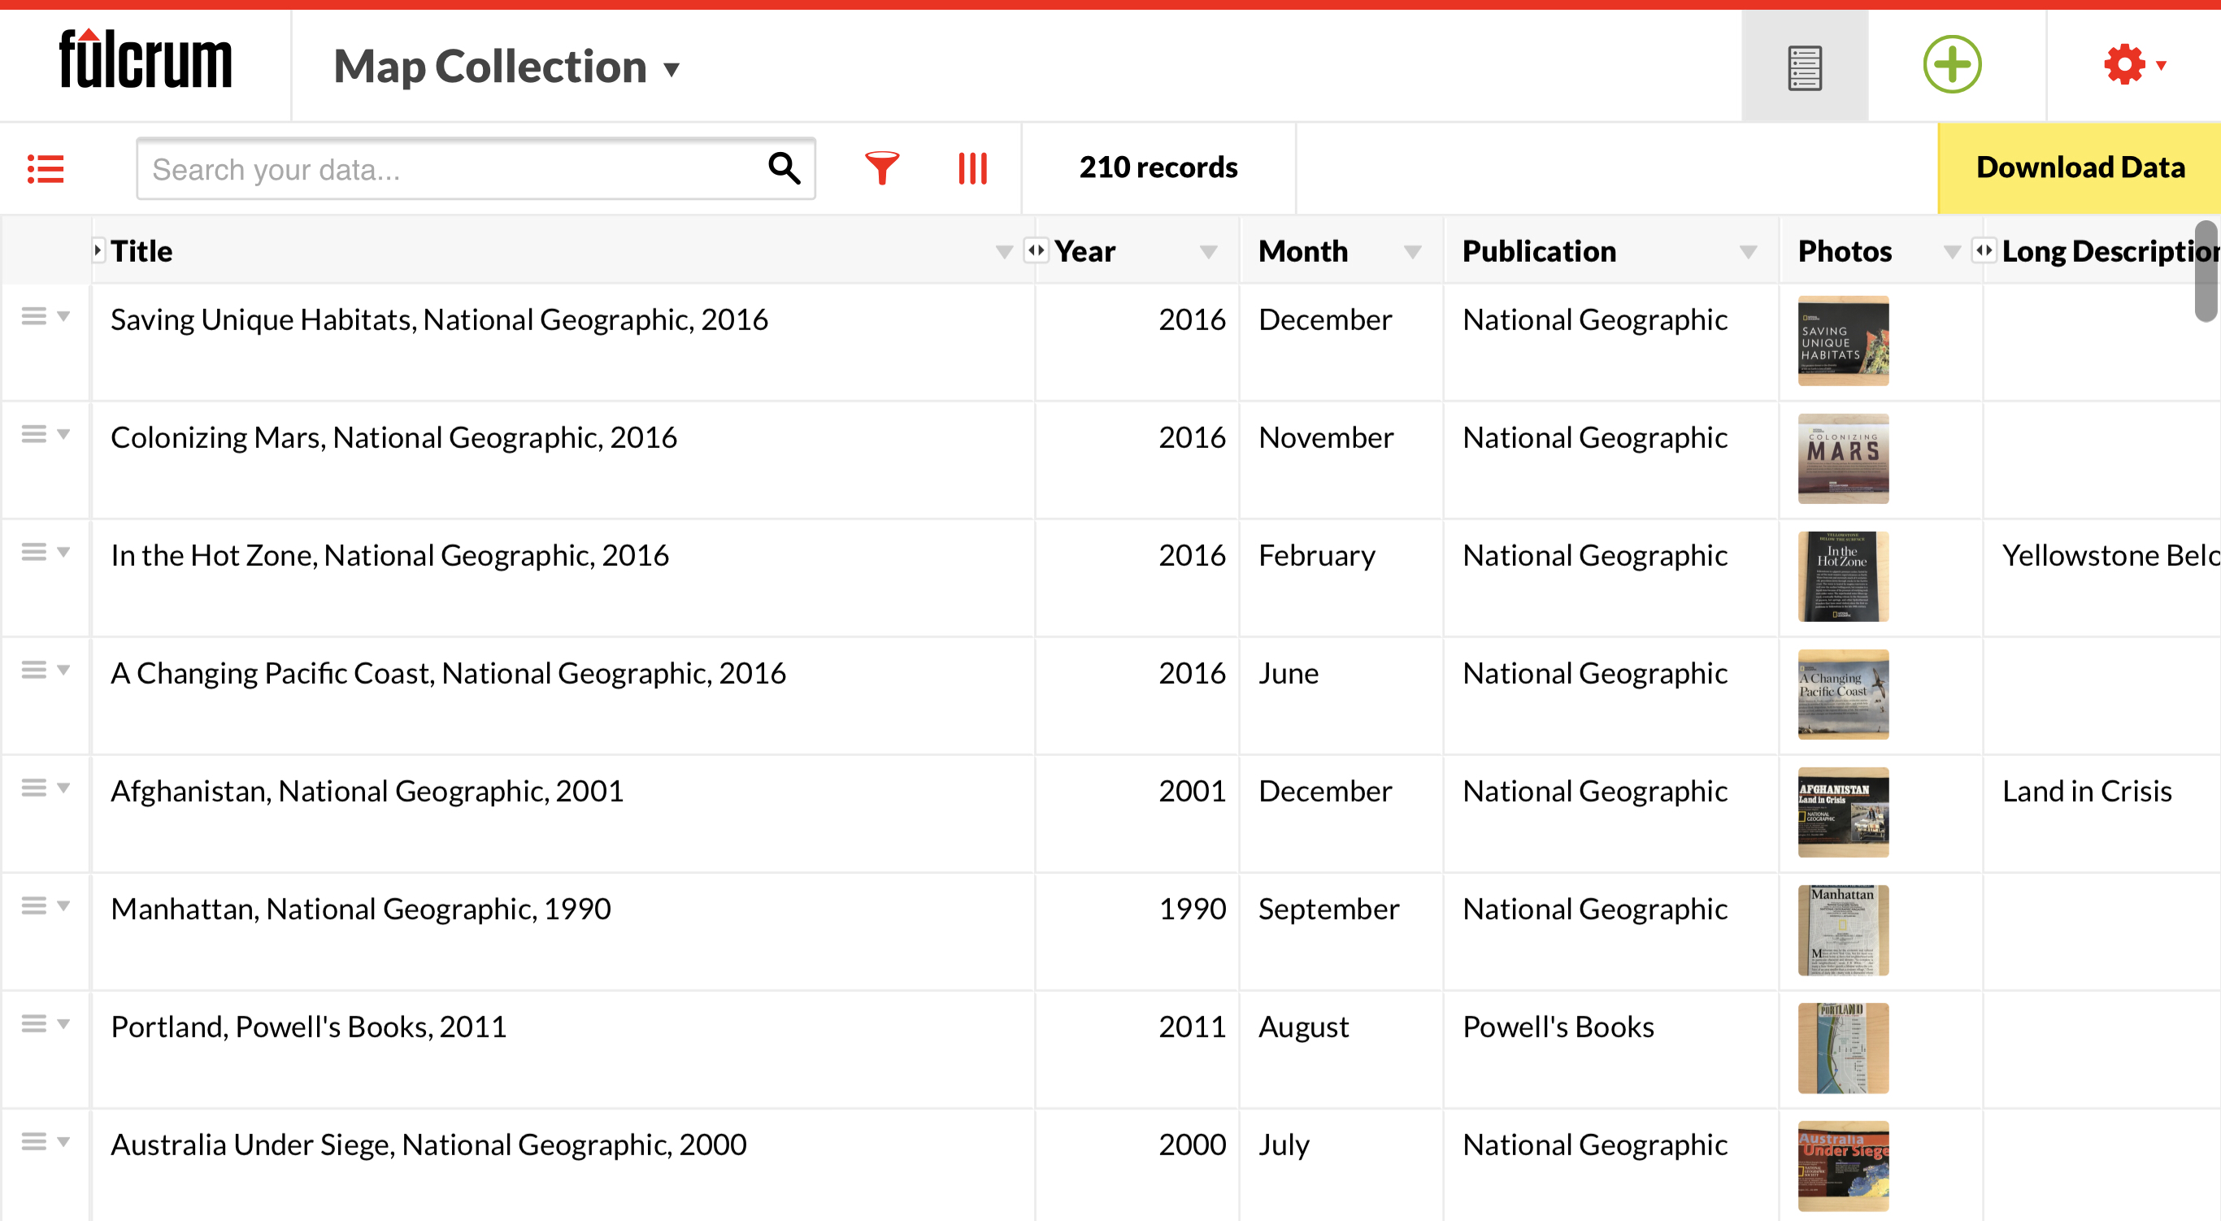Image resolution: width=2221 pixels, height=1221 pixels.
Task: Sort by the Year column header
Action: [1084, 251]
